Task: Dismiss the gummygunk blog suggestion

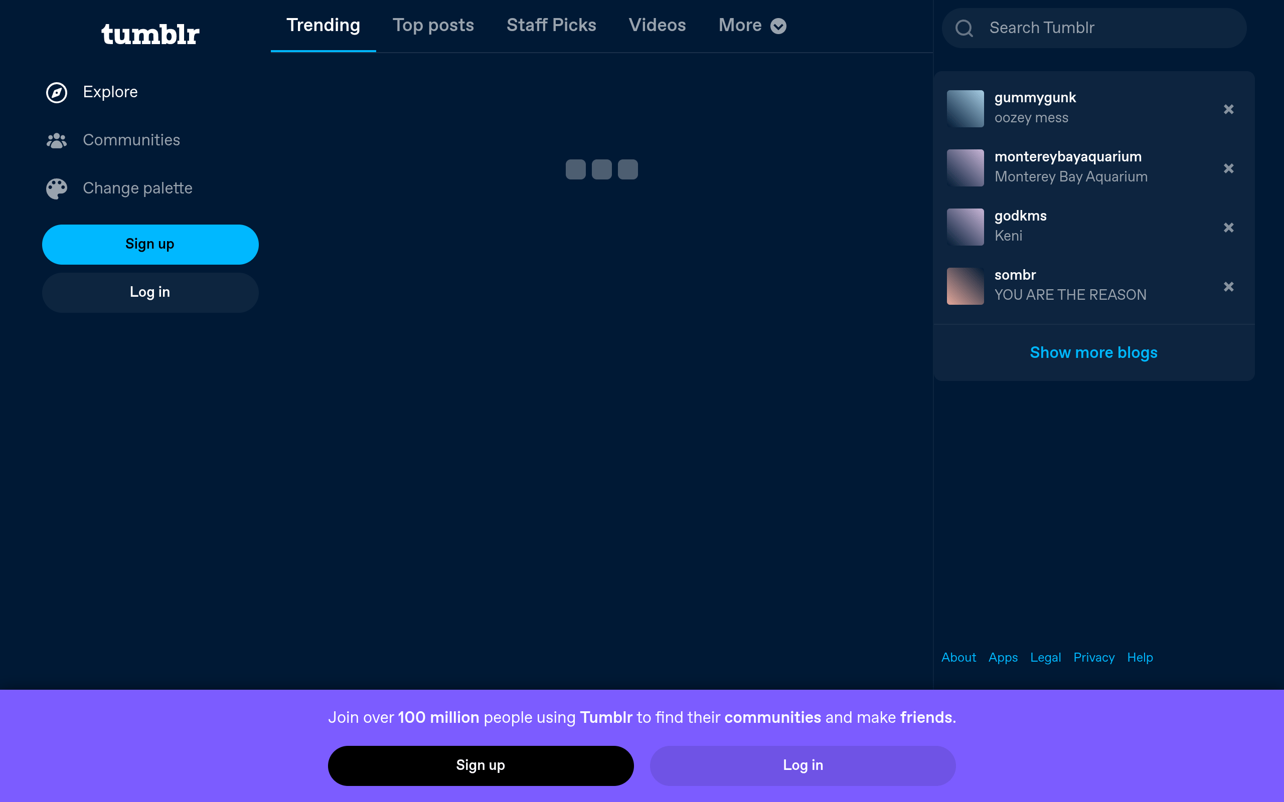Action: tap(1228, 109)
